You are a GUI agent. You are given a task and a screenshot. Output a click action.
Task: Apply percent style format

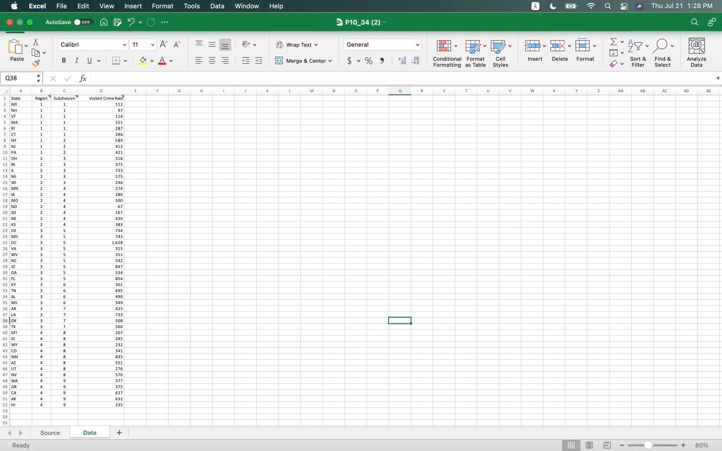[369, 61]
